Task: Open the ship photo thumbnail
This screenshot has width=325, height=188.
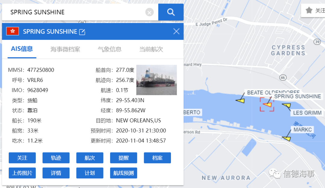Action: (156, 80)
